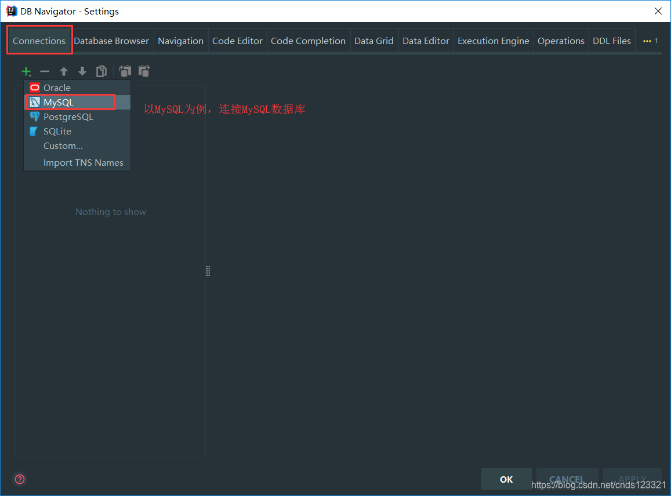671x496 pixels.
Task: Expand hidden tabs with the ellipsis
Action: point(650,41)
